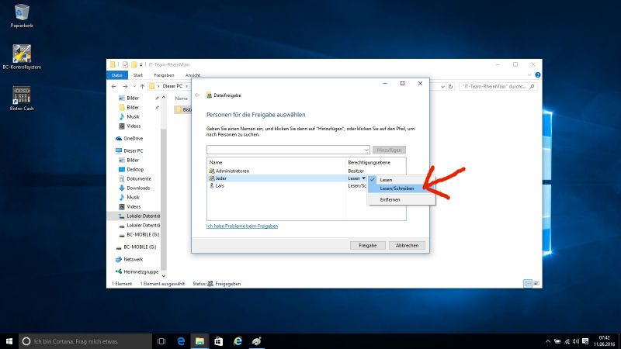621x349 pixels.
Task: Switch to the Freigeben ribbon tab
Action: (164, 75)
